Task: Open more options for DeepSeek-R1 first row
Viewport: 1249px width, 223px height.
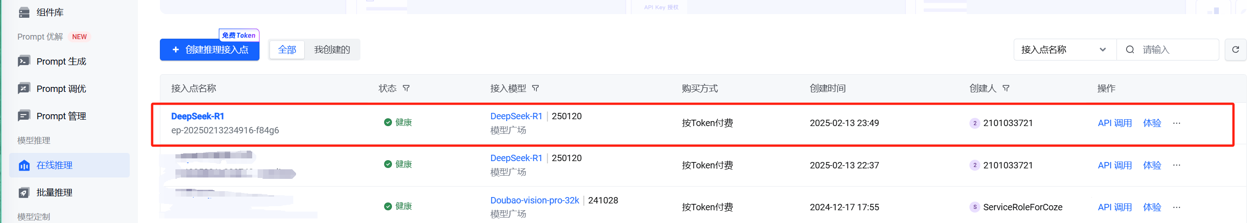Action: tap(1176, 123)
